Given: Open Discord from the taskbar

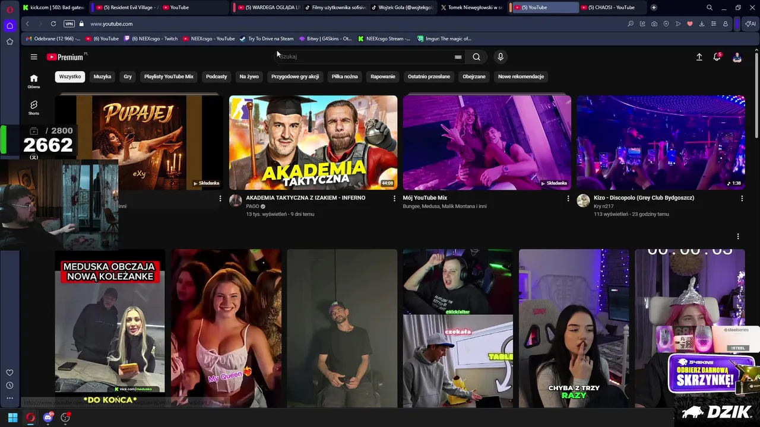Looking at the screenshot, I should click(48, 418).
